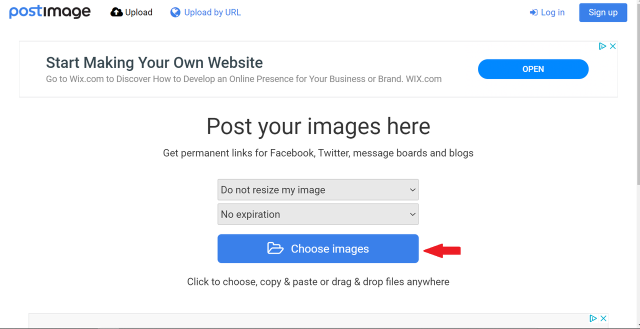Click the Log in link
Image resolution: width=640 pixels, height=329 pixels.
click(x=547, y=12)
